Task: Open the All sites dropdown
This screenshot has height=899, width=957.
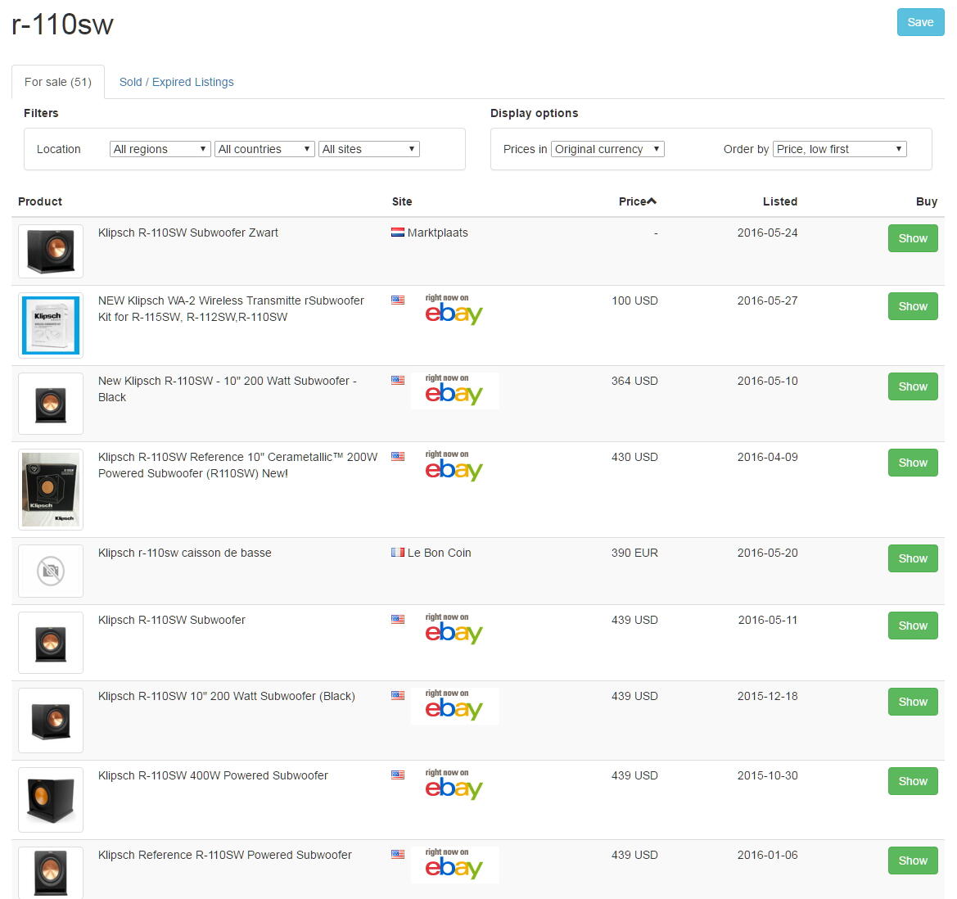Action: pos(368,149)
